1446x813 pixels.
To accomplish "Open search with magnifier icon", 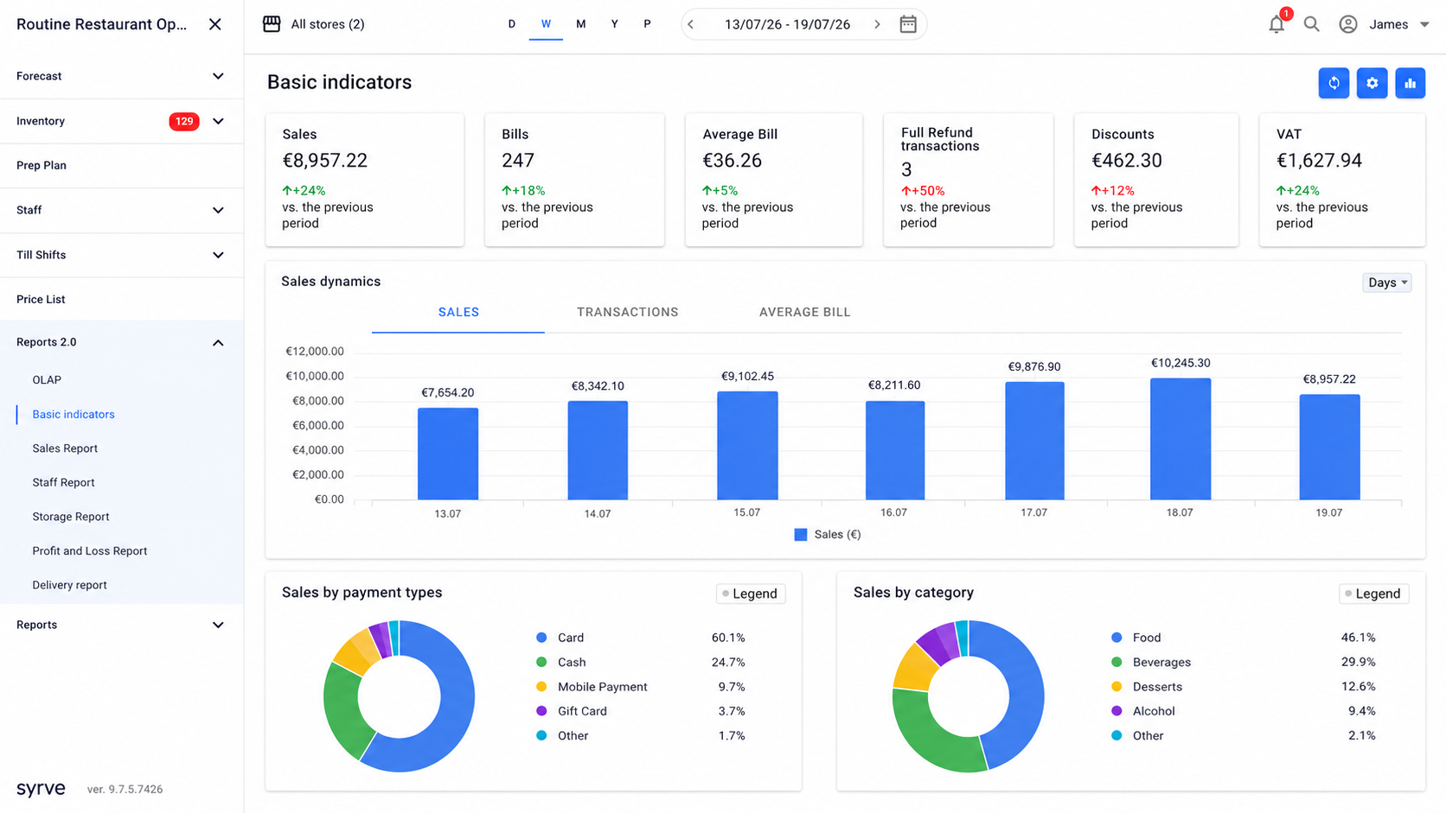I will (1312, 24).
